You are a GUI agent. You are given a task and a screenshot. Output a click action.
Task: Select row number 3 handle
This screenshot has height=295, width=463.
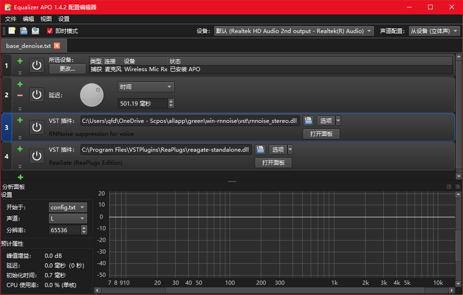(7, 127)
